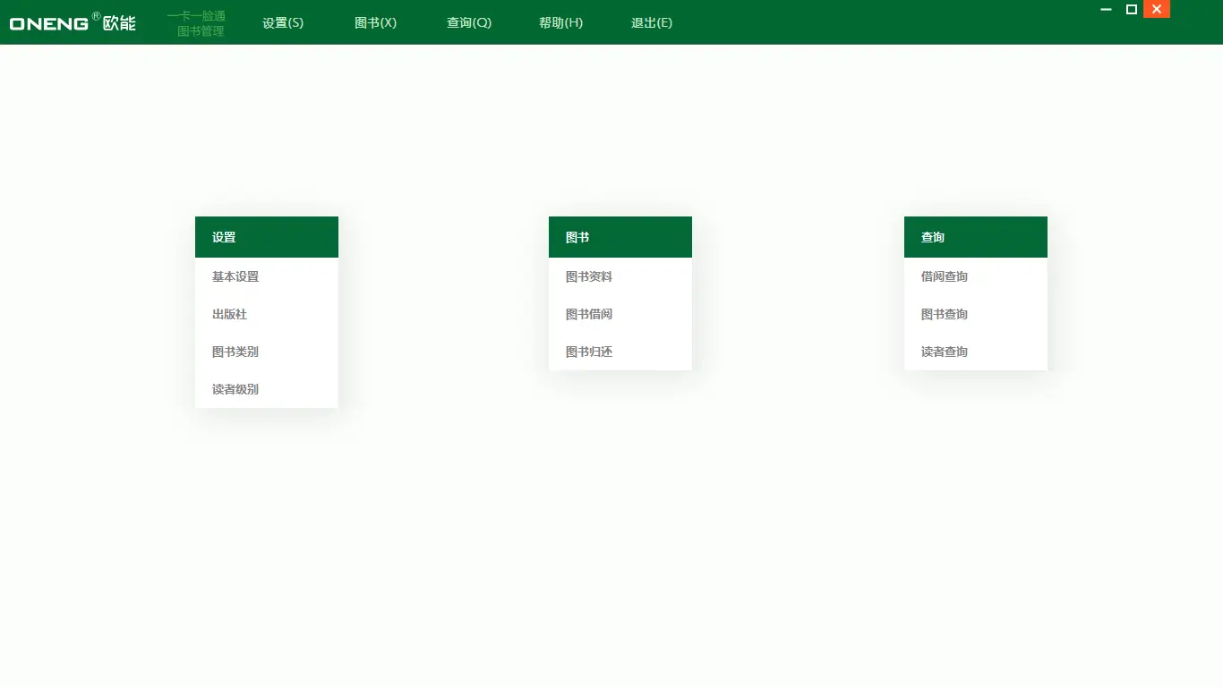The height and width of the screenshot is (687, 1223).
Task: Open 读者级别 configuration
Action: (235, 389)
